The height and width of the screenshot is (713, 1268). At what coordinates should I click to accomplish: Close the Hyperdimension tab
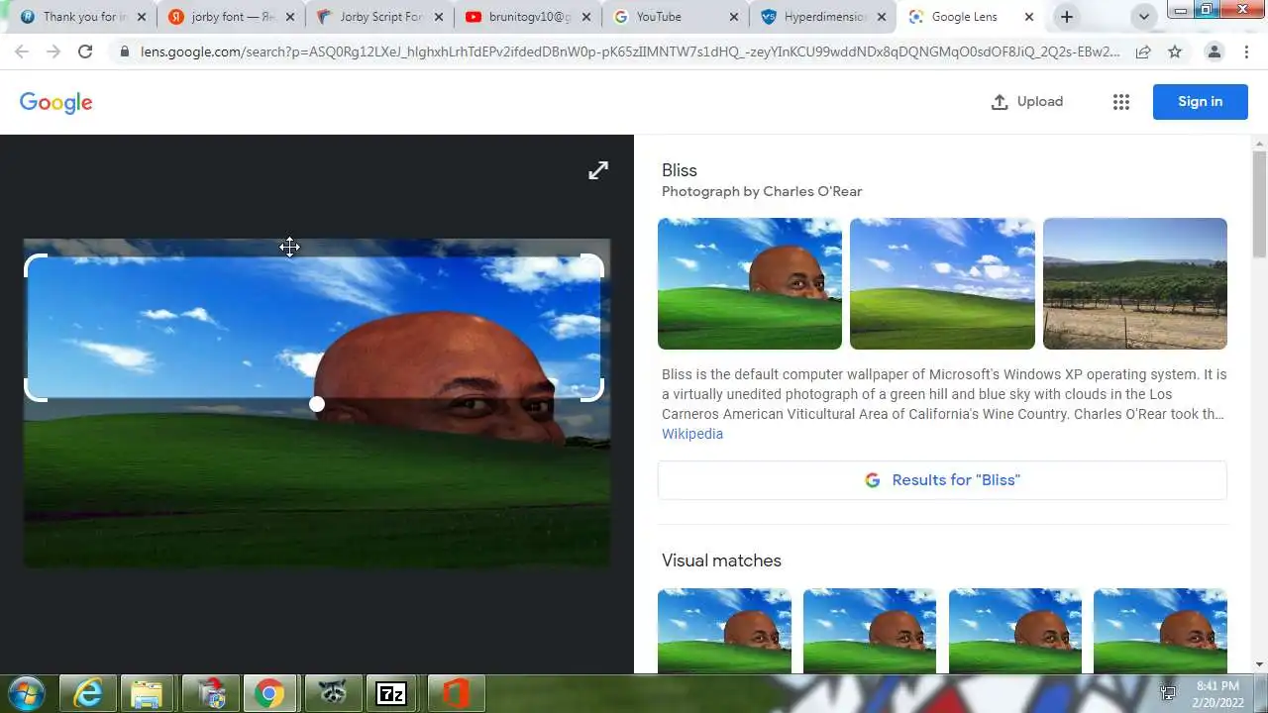[x=882, y=17]
